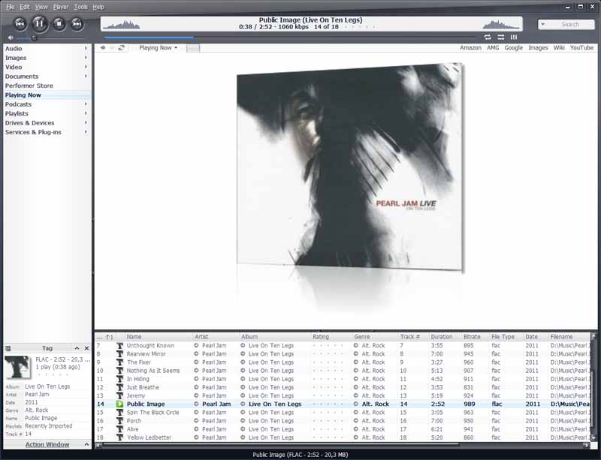601x460 pixels.
Task: Mute audio with the speaker icon
Action: point(11,38)
